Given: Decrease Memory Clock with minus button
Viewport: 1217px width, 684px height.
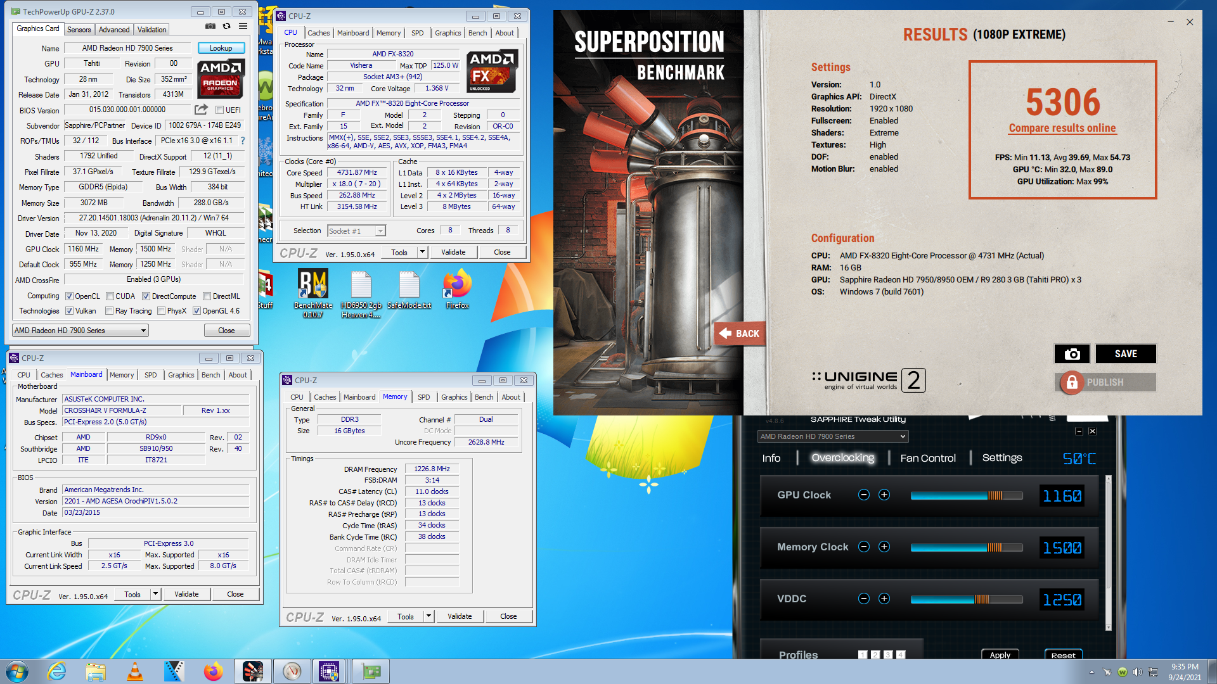Looking at the screenshot, I should (x=863, y=547).
